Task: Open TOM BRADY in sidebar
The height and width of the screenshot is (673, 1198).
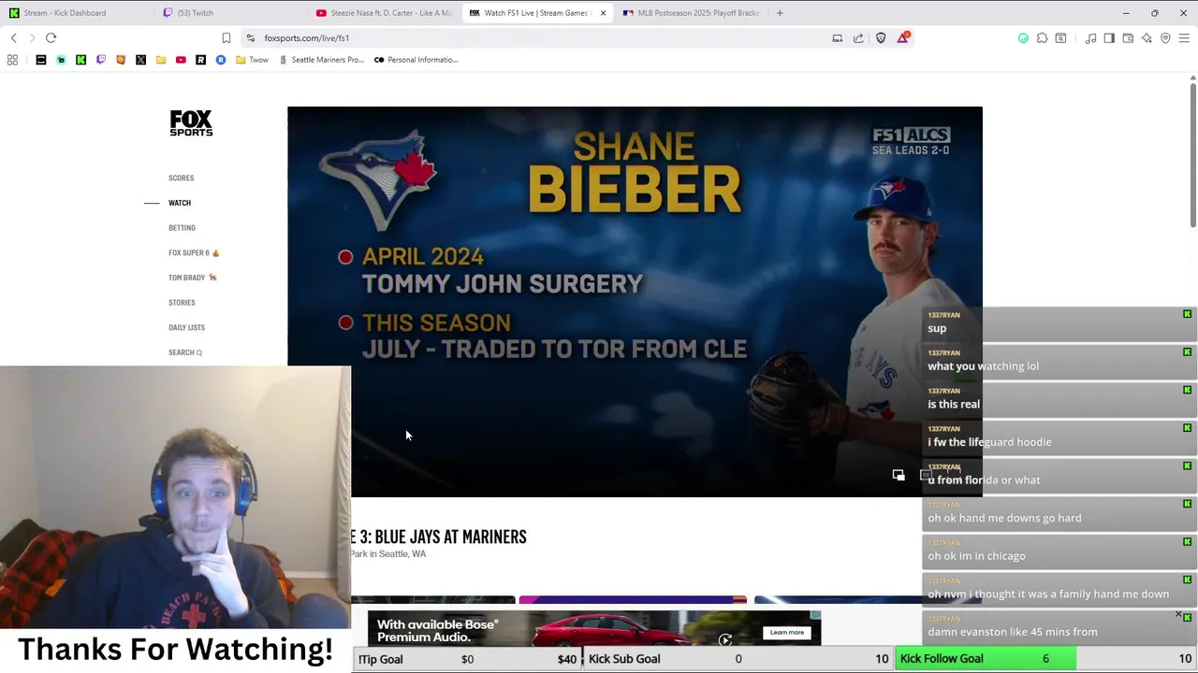Action: pos(193,278)
